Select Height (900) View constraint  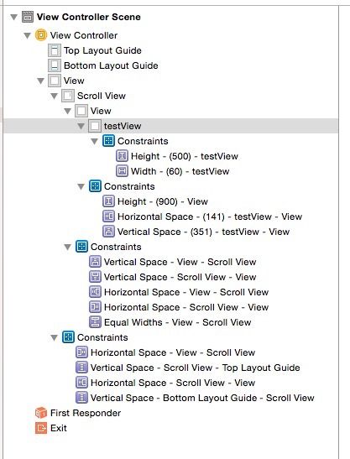coord(155,201)
